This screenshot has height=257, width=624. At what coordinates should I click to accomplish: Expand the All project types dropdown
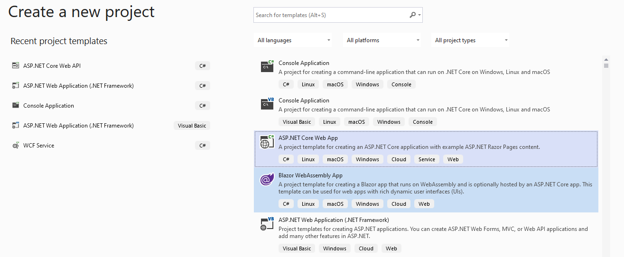[x=471, y=40]
